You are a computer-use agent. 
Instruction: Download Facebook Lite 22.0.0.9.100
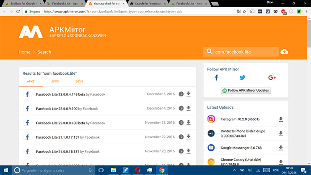[188, 108]
